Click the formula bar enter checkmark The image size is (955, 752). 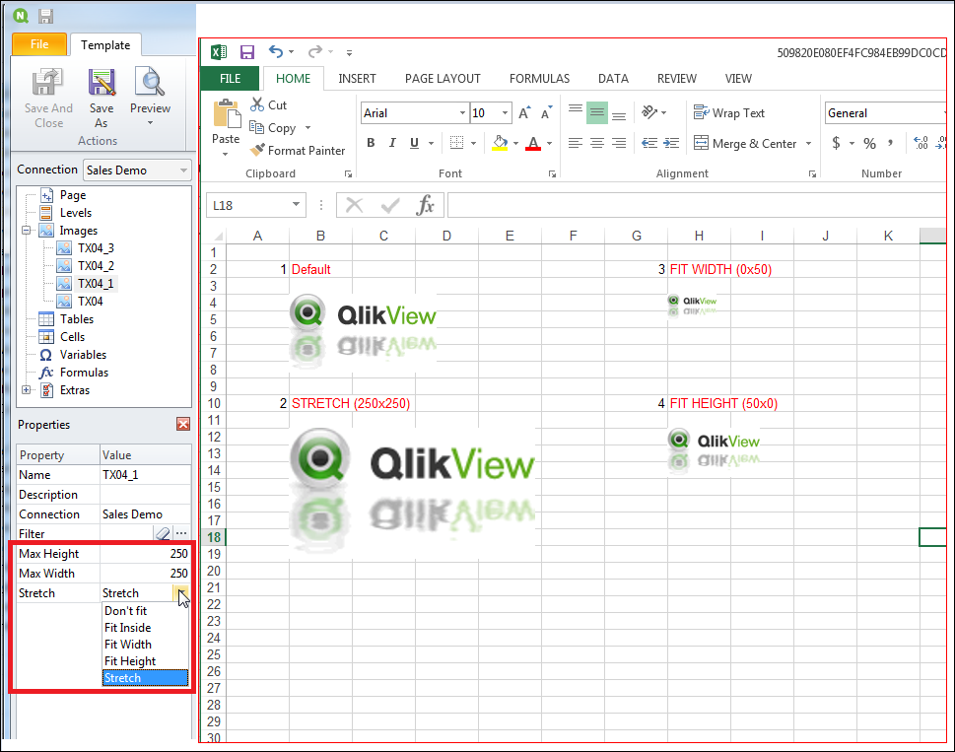[x=390, y=205]
